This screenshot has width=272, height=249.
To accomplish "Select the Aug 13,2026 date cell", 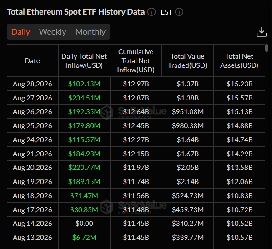I will 32,237.
